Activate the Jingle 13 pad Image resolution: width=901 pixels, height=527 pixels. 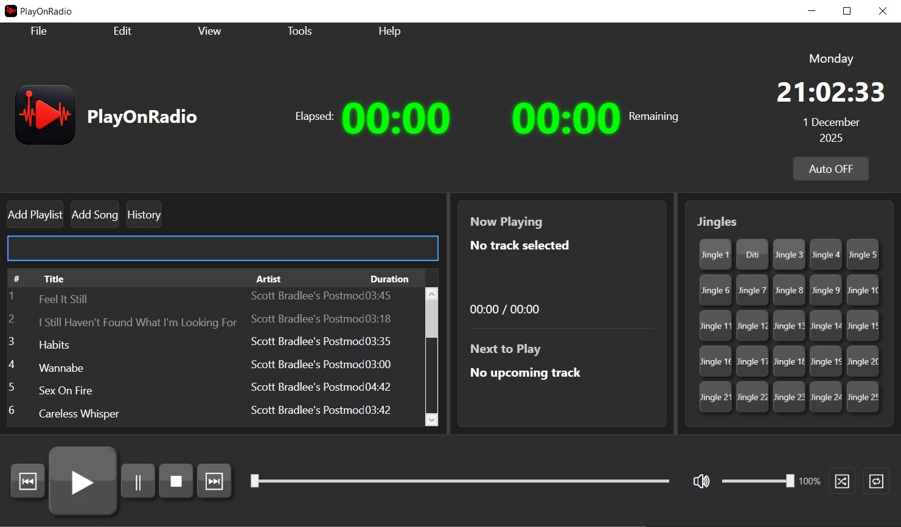788,326
